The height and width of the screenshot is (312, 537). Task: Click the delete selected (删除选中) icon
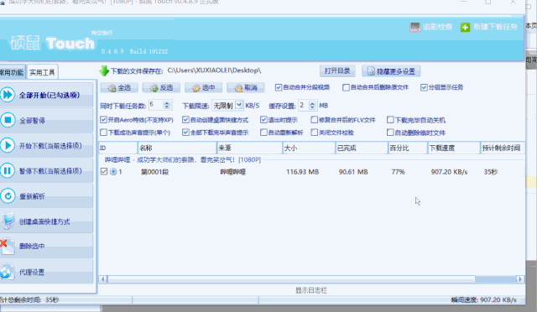pyautogui.click(x=7, y=247)
